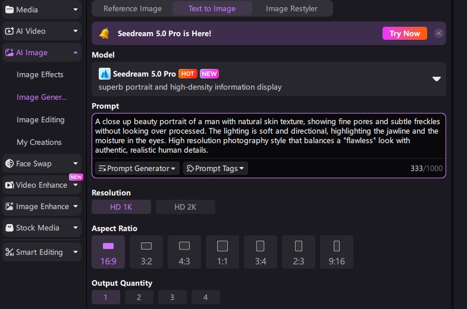467x309 pixels.
Task: Select HD 2K resolution
Action: point(185,207)
